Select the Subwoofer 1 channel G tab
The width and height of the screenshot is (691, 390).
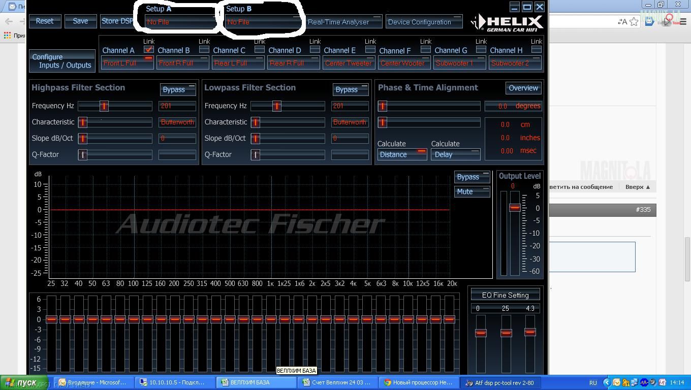(x=459, y=63)
